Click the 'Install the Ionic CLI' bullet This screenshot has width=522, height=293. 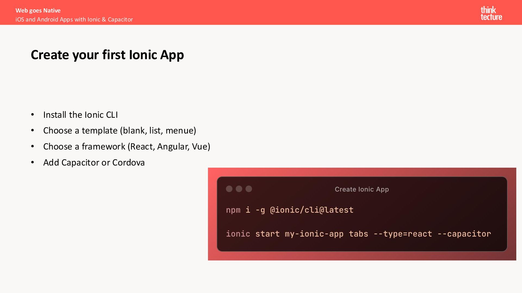coord(80,115)
